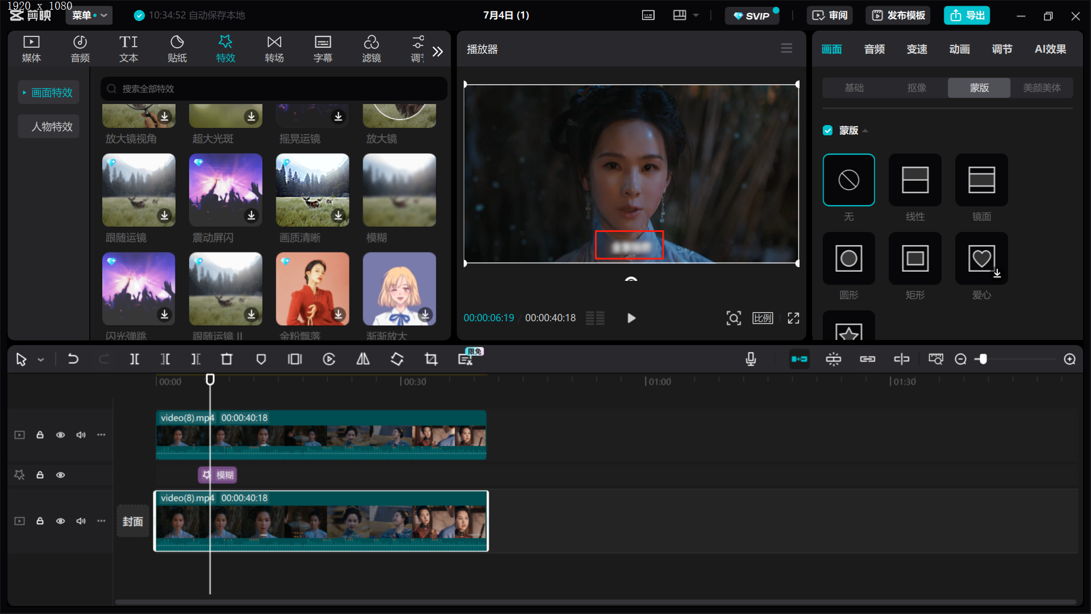Delete selected clip with trash icon
This screenshot has width=1091, height=614.
point(227,359)
